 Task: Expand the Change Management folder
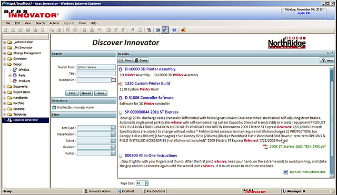pyautogui.click(x=5, y=53)
